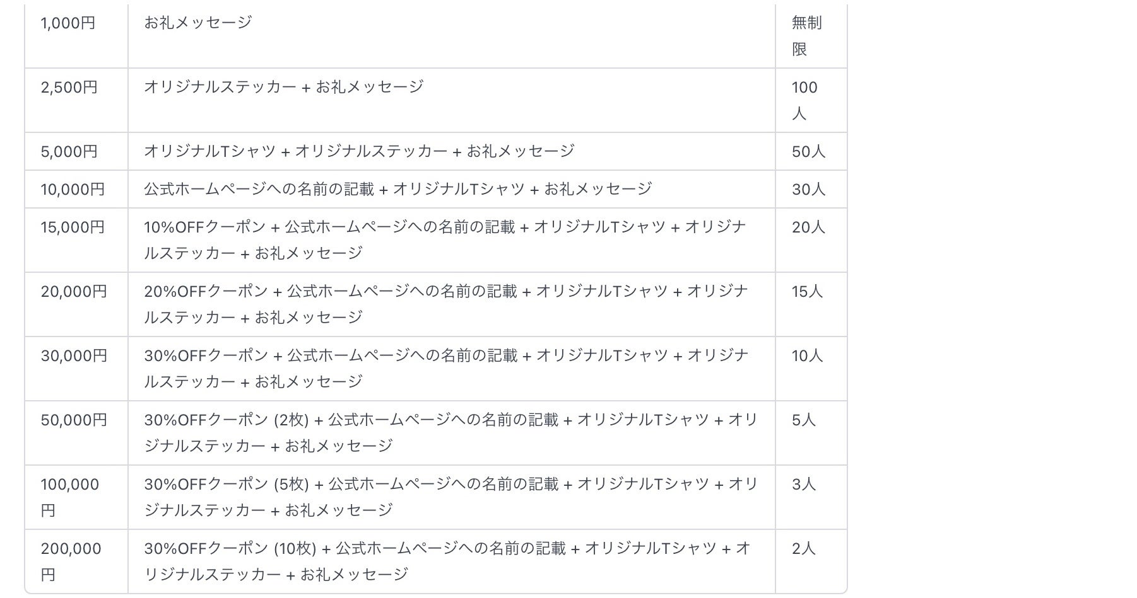Click the 30人 limit cell
This screenshot has height=598, width=1137.
pos(808,190)
